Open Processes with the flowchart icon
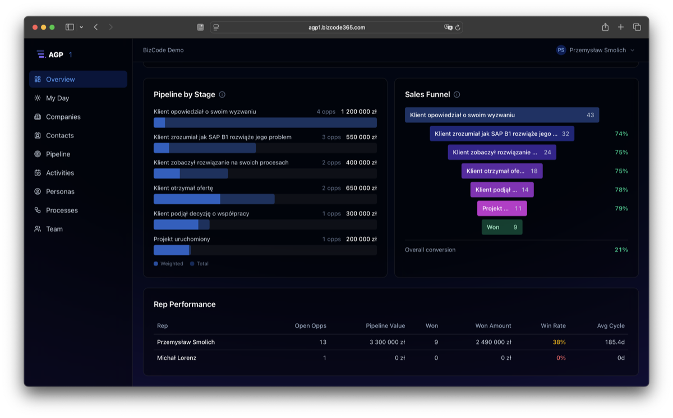673x418 pixels. [37, 210]
